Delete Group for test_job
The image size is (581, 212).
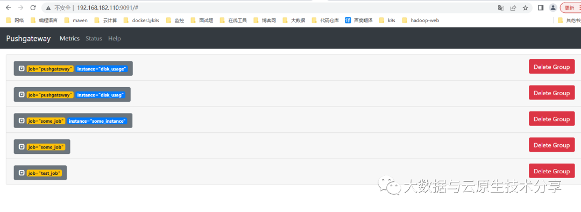pos(552,171)
